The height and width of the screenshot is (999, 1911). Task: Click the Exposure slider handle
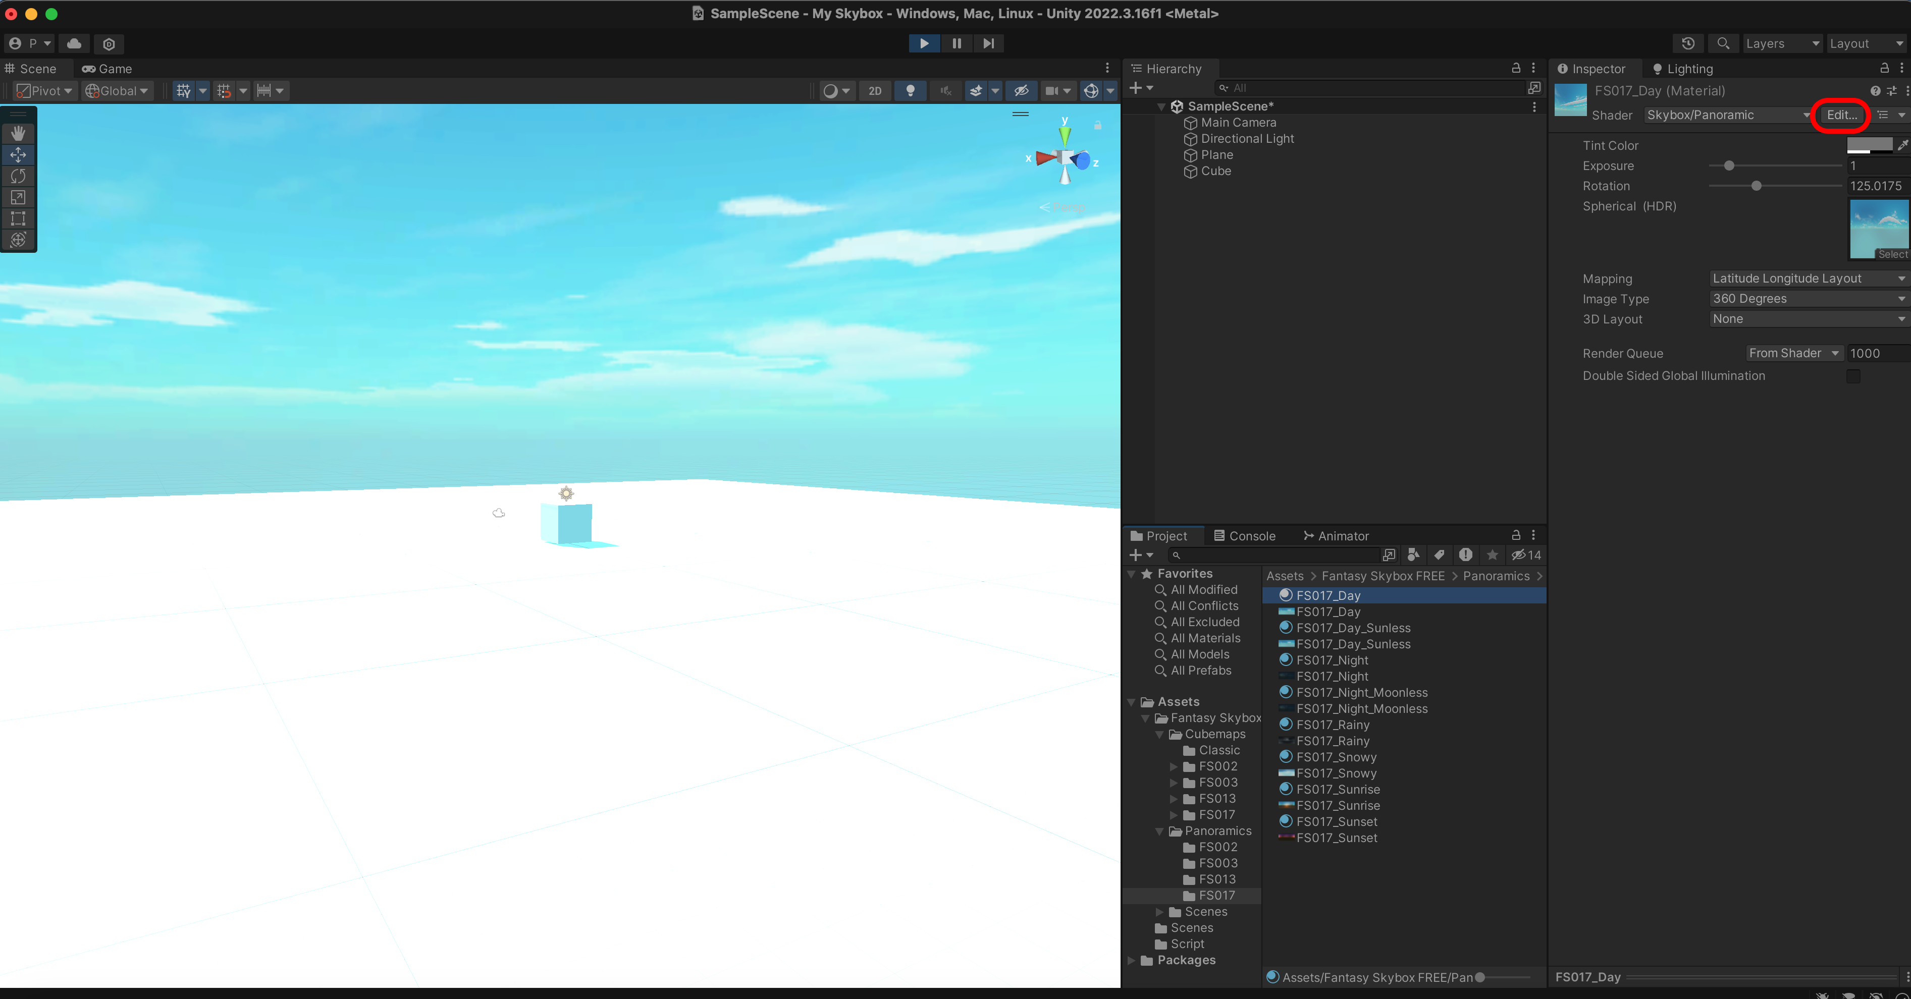pos(1728,166)
